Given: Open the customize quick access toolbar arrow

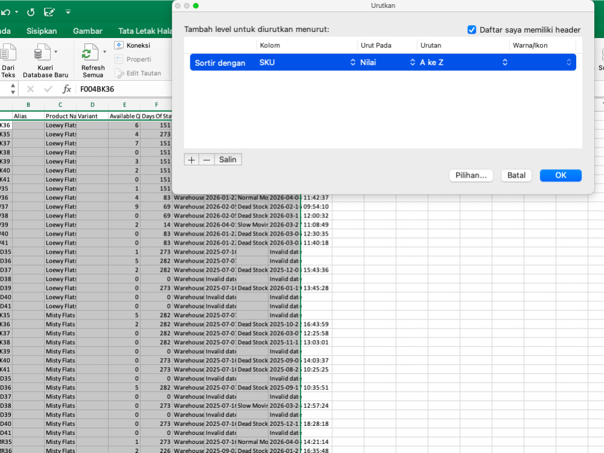Looking at the screenshot, I should click(68, 12).
